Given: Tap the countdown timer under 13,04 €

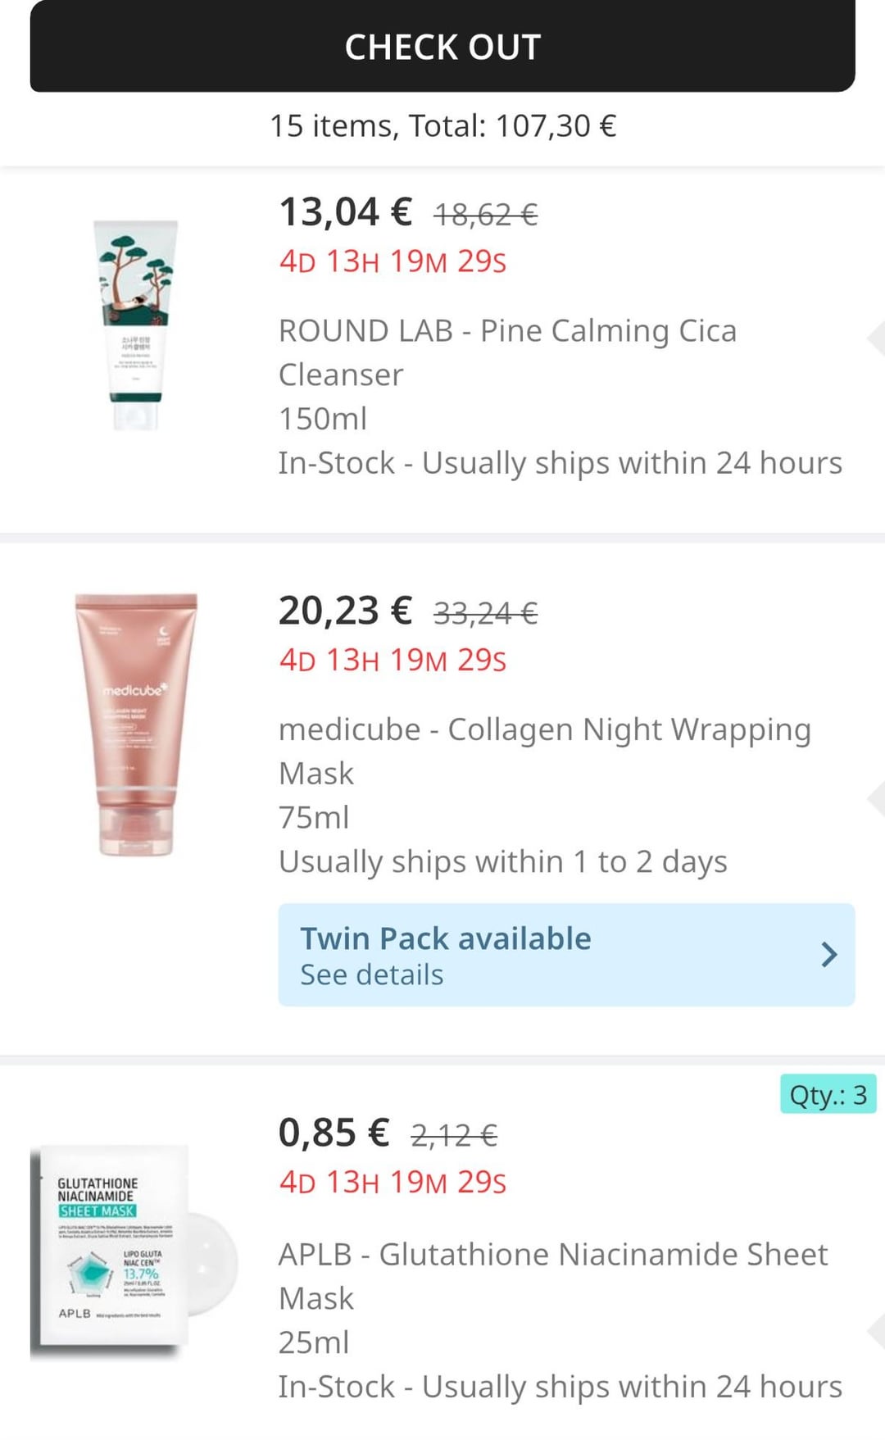Looking at the screenshot, I should (x=393, y=261).
